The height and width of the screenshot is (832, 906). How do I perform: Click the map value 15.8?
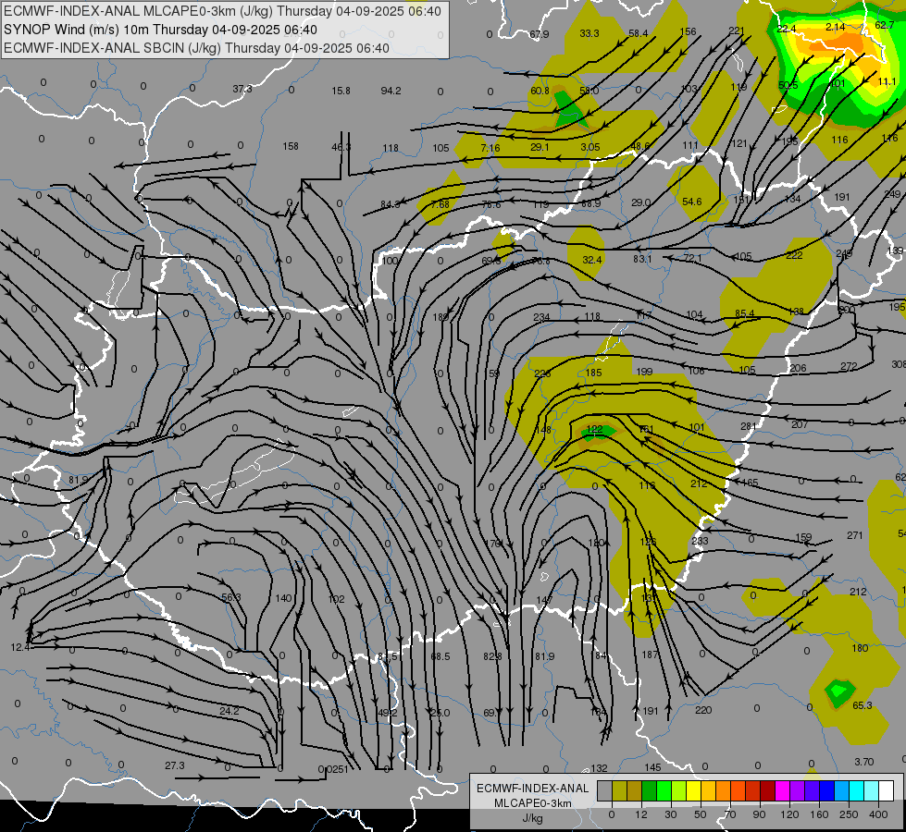[x=341, y=91]
